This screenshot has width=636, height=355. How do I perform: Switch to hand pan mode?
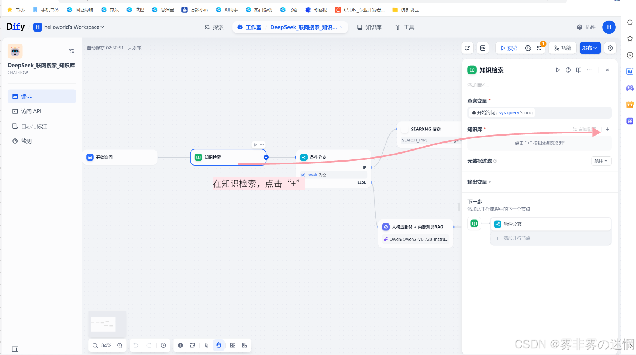(219, 345)
